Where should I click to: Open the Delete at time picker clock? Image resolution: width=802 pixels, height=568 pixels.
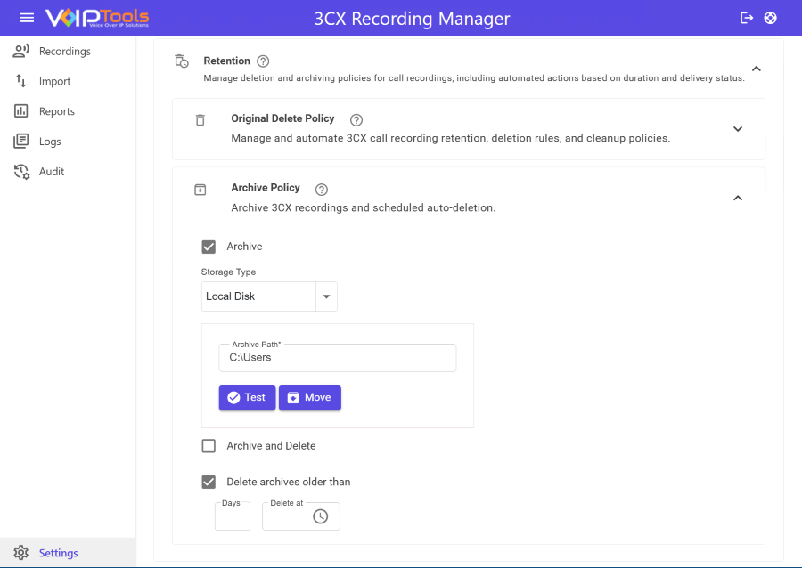click(x=321, y=516)
